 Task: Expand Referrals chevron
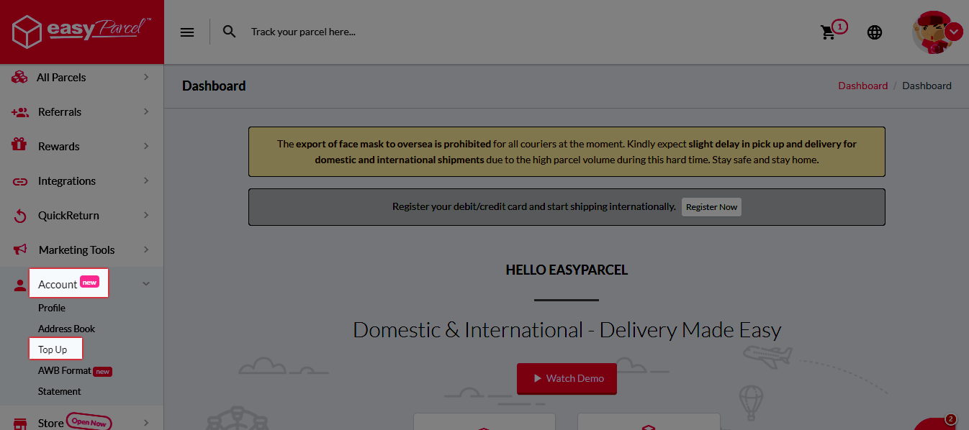(x=146, y=111)
